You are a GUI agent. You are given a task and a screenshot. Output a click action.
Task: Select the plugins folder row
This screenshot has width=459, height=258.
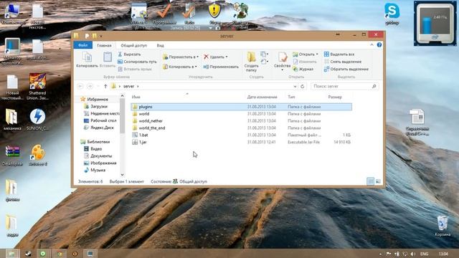tap(241, 107)
